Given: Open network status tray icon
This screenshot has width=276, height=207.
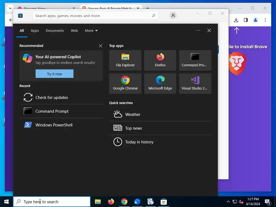Looking at the screenshot, I should click(x=235, y=202).
